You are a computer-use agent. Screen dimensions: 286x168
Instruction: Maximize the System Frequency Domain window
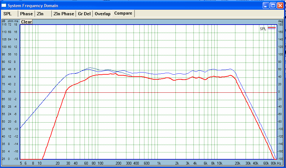pos(273,6)
